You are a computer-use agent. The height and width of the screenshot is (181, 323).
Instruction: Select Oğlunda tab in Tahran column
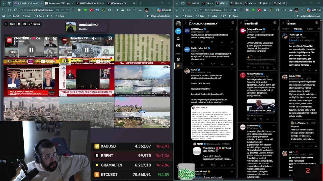pos(298,29)
